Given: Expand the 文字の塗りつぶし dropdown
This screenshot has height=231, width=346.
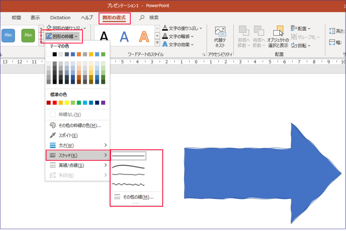Looking at the screenshot, I should coord(182,28).
